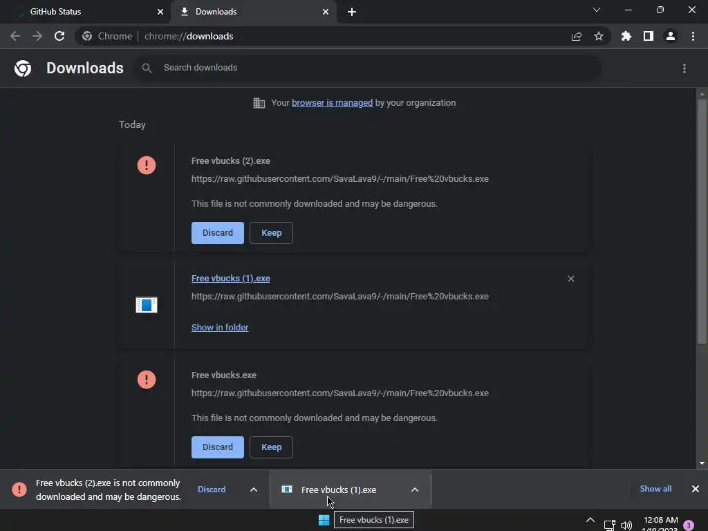Screen dimensions: 708x531
Task: Click Show all downloads
Action: pyautogui.click(x=655, y=489)
